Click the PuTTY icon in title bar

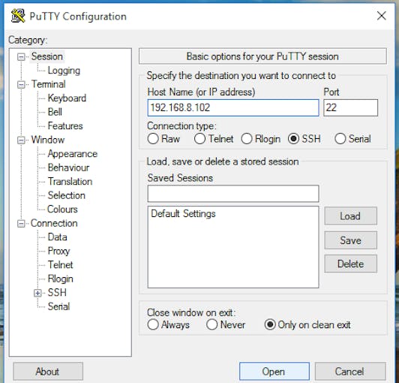click(18, 16)
